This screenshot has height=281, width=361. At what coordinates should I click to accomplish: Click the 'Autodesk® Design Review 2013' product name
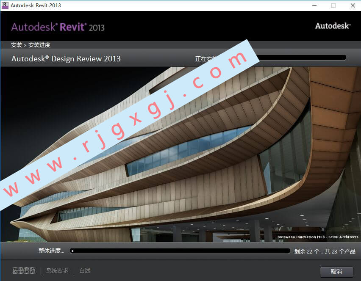pos(66,59)
